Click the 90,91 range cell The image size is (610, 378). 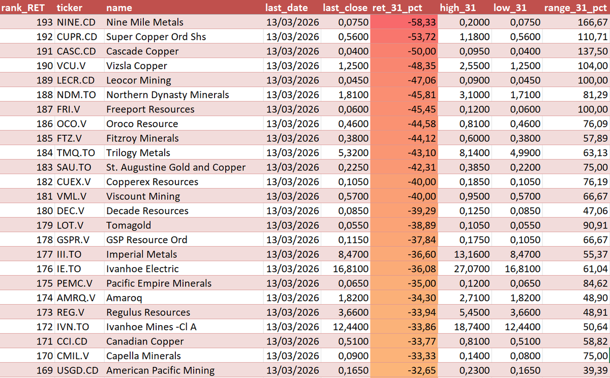(x=576, y=225)
